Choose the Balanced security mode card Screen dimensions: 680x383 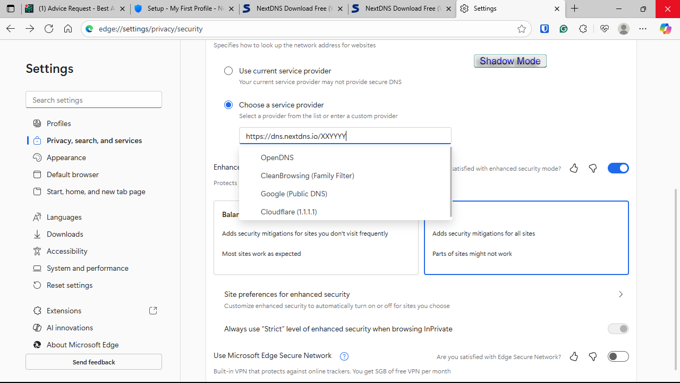[316, 237]
